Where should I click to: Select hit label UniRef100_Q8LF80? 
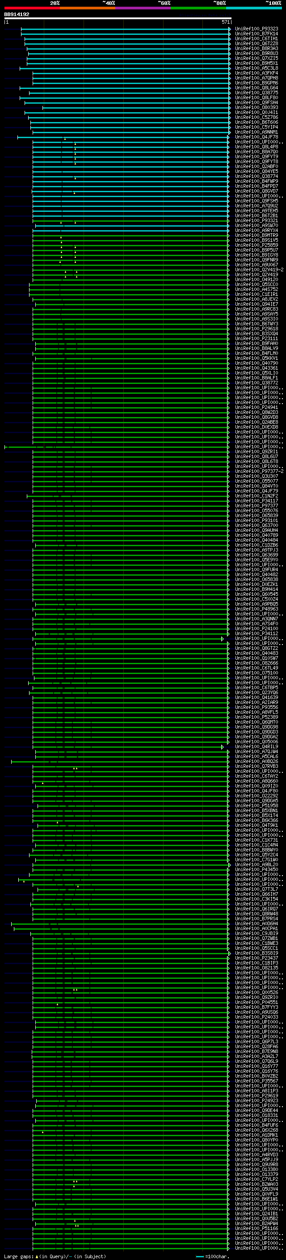(x=257, y=98)
